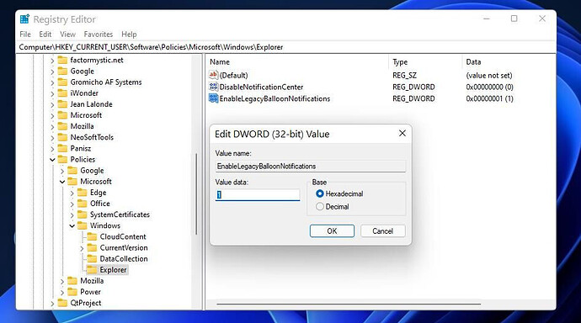This screenshot has height=323, width=581.
Task: Cancel the Edit DWORD dialog
Action: [x=383, y=230]
